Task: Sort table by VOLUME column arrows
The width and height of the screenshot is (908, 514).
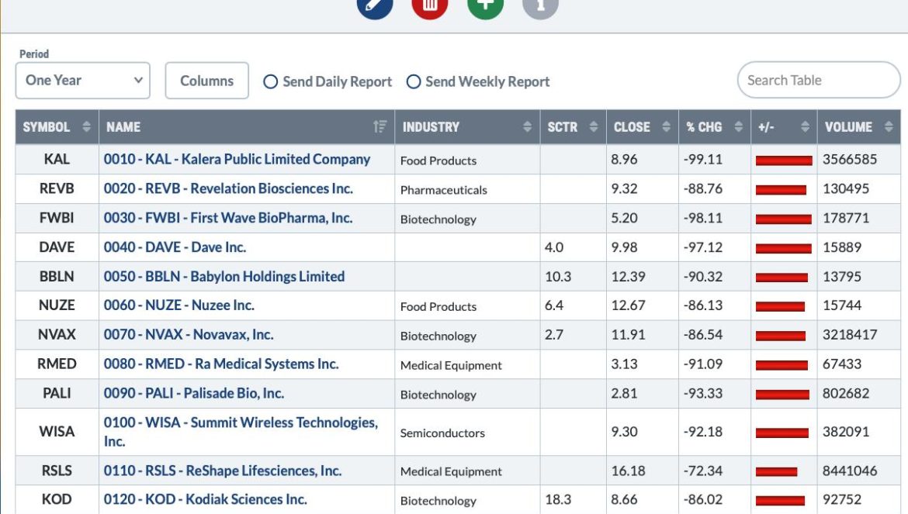Action: tap(889, 126)
